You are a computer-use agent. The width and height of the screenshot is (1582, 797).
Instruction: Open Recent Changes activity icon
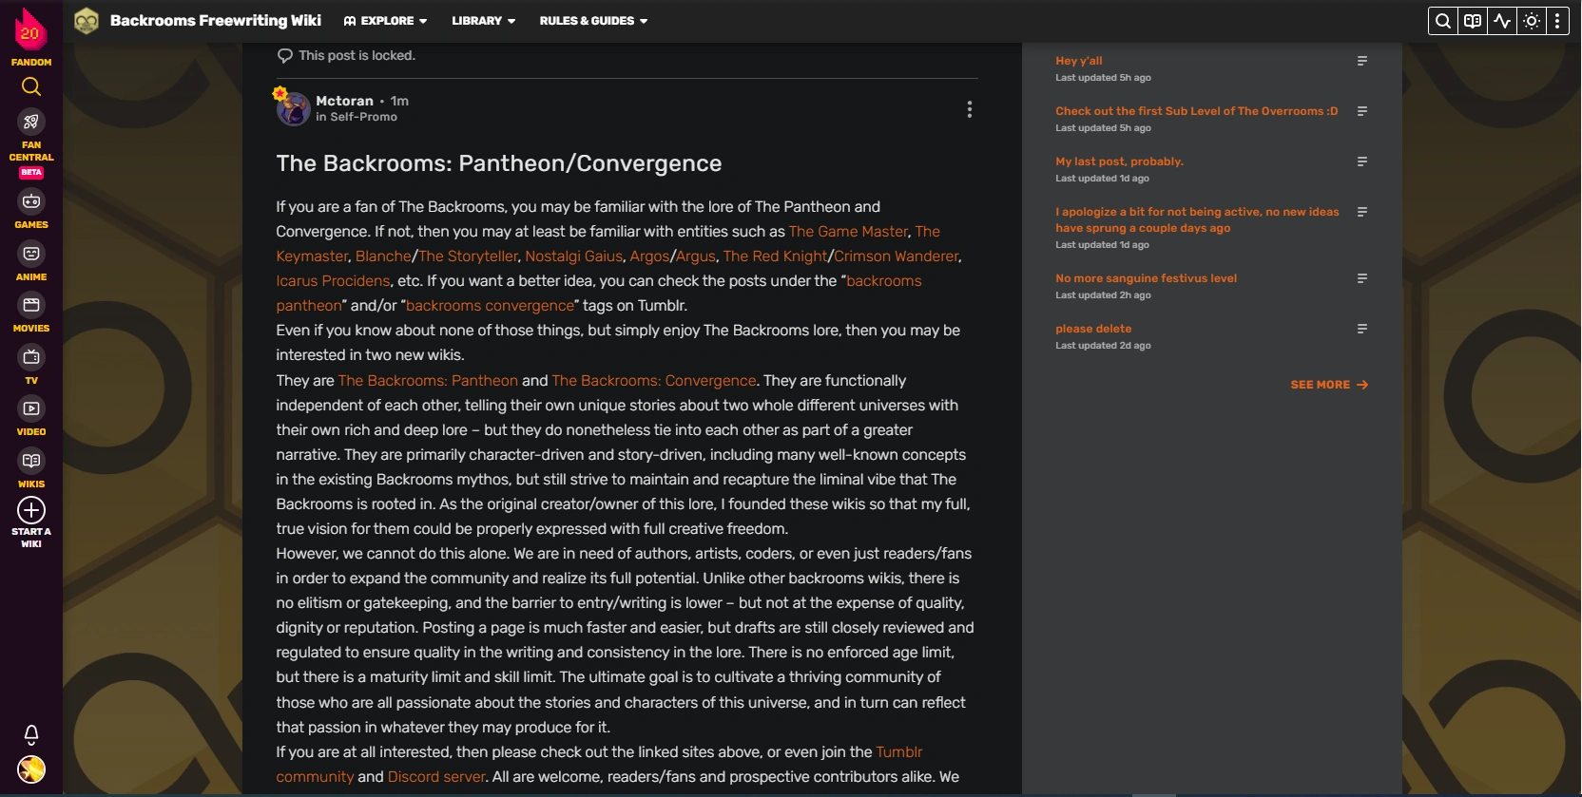[1502, 21]
